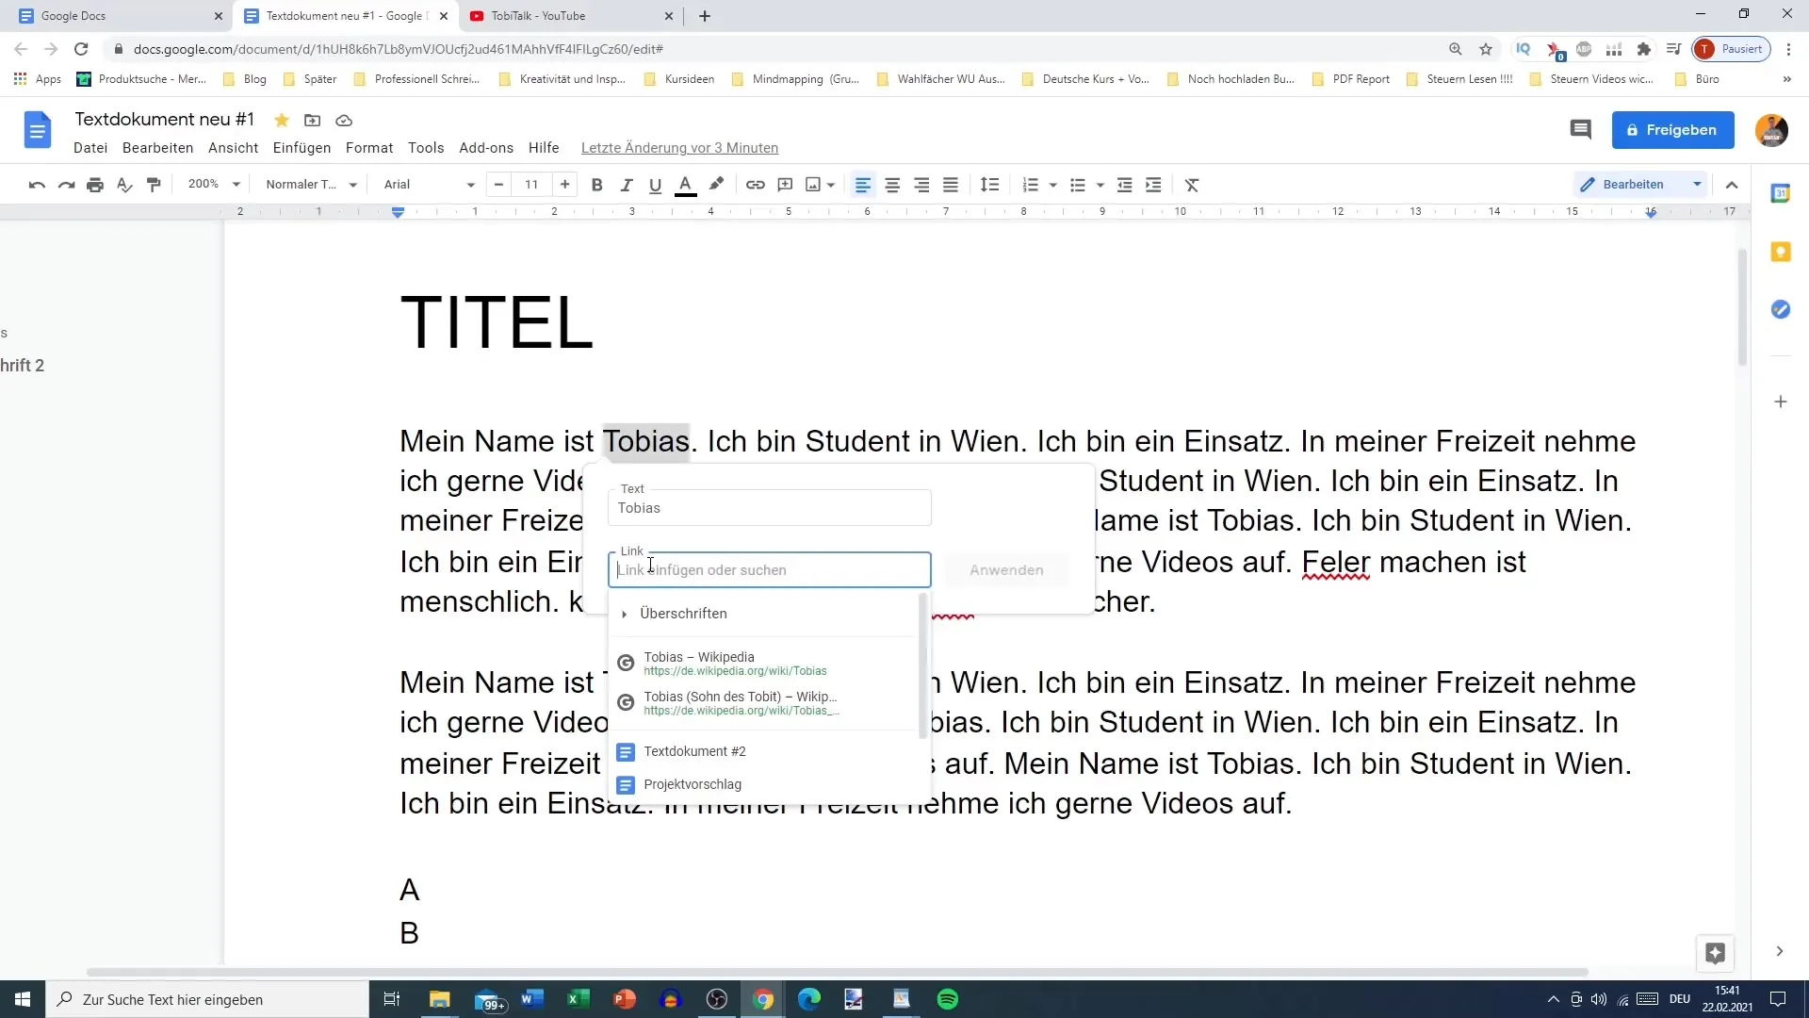The image size is (1809, 1018).
Task: Apply bulleted list formatting
Action: click(1078, 185)
